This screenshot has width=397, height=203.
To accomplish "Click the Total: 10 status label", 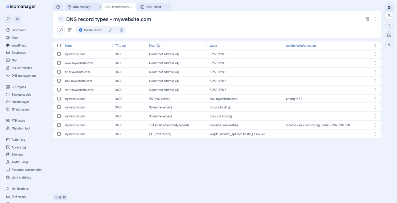I will click(x=60, y=197).
